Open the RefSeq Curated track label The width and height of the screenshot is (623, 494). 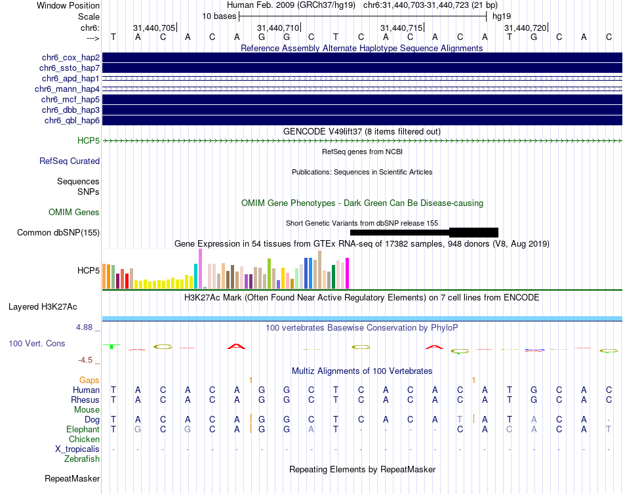(x=69, y=161)
